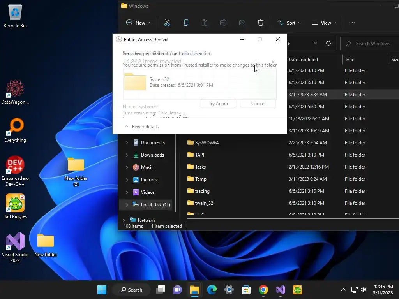Expand the Music tree node
Viewport: 399px width, 299px height.
(127, 167)
